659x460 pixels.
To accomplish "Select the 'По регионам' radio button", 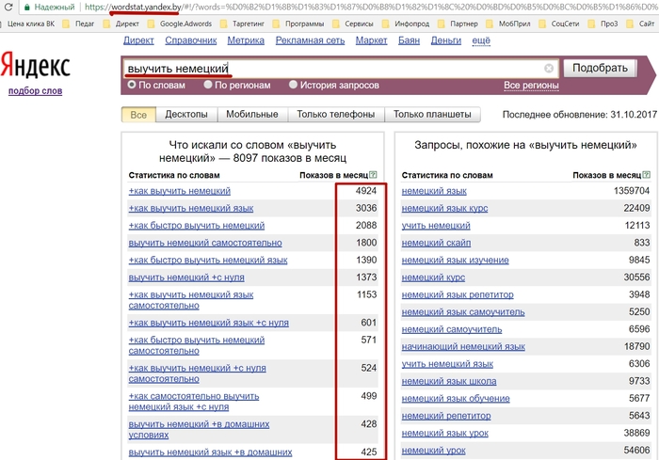I will pyautogui.click(x=208, y=85).
